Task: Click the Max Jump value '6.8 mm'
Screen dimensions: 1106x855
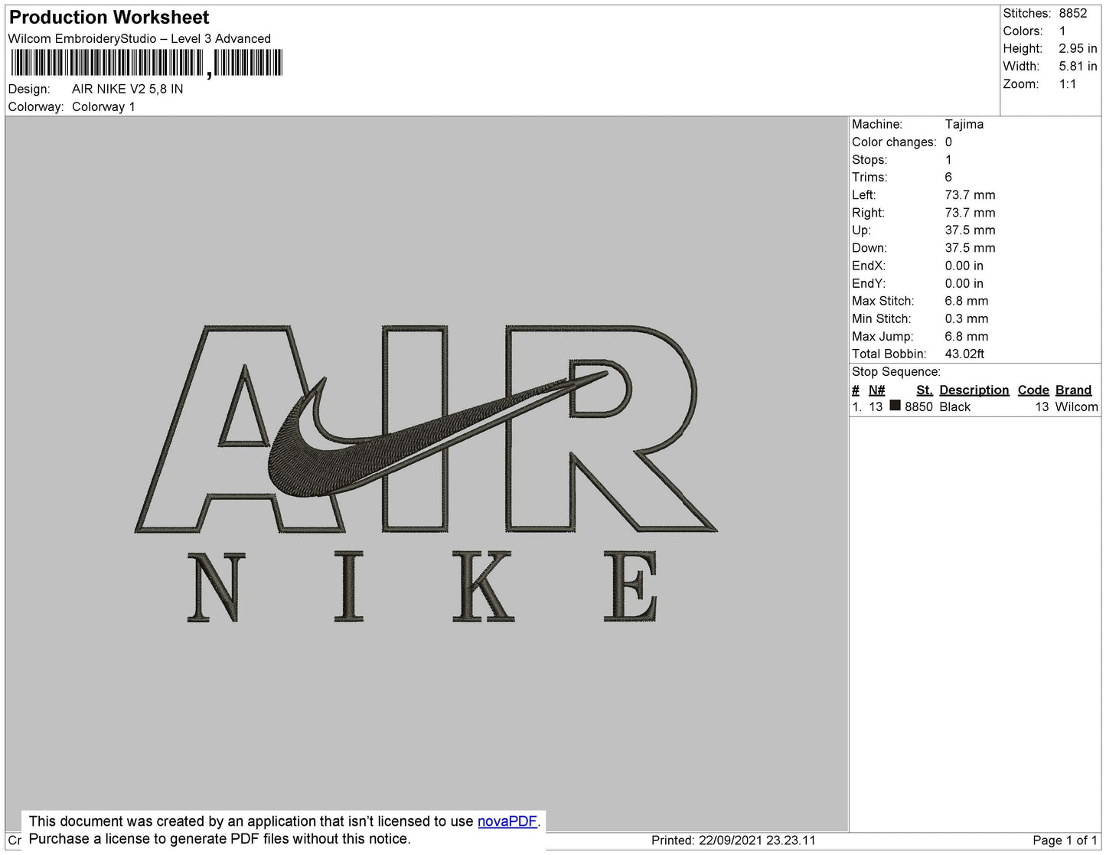Action: coord(967,336)
